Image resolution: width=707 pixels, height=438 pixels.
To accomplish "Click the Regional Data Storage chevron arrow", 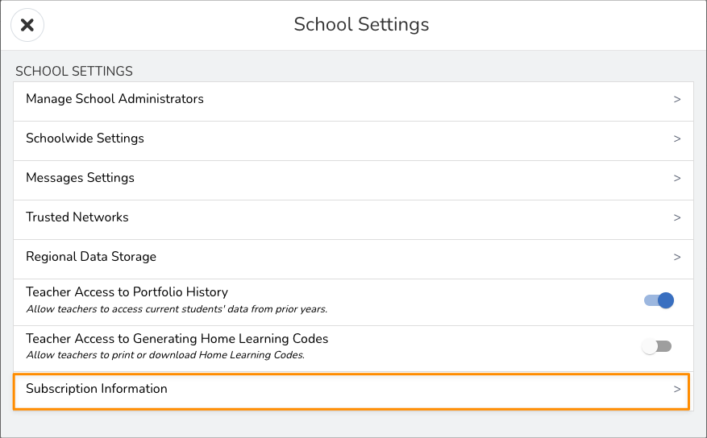I will pyautogui.click(x=677, y=257).
